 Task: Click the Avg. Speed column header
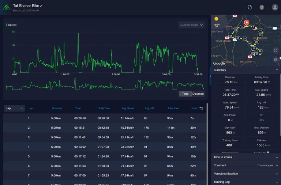pyautogui.click(x=128, y=108)
